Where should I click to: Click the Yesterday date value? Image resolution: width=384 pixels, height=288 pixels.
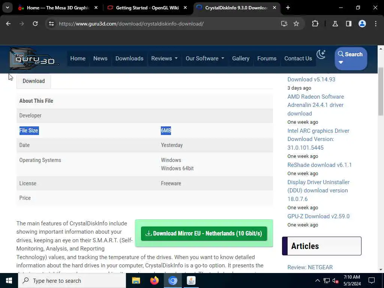click(x=172, y=145)
